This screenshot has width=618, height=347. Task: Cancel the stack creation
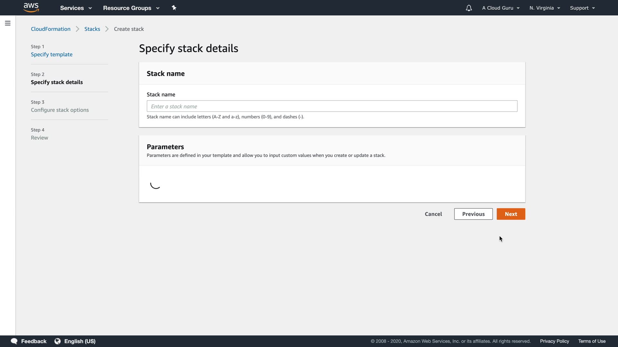433,214
